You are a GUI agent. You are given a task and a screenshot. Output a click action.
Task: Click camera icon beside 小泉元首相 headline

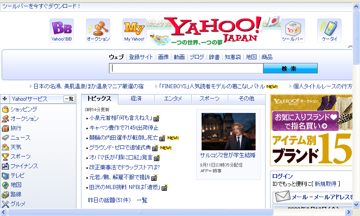point(157,118)
